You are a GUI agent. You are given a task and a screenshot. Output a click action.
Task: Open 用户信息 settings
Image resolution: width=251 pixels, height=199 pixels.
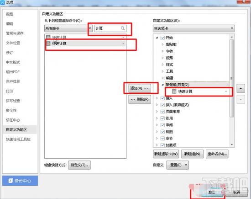pyautogui.click(x=13, y=81)
